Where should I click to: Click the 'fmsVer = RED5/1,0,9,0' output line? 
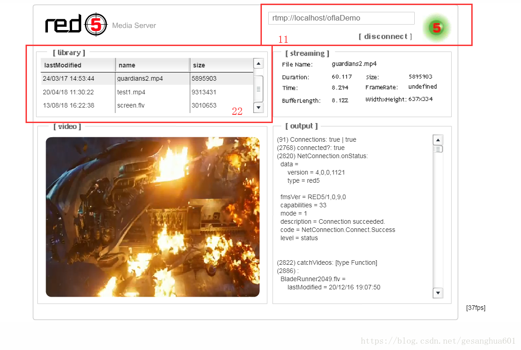coord(313,197)
